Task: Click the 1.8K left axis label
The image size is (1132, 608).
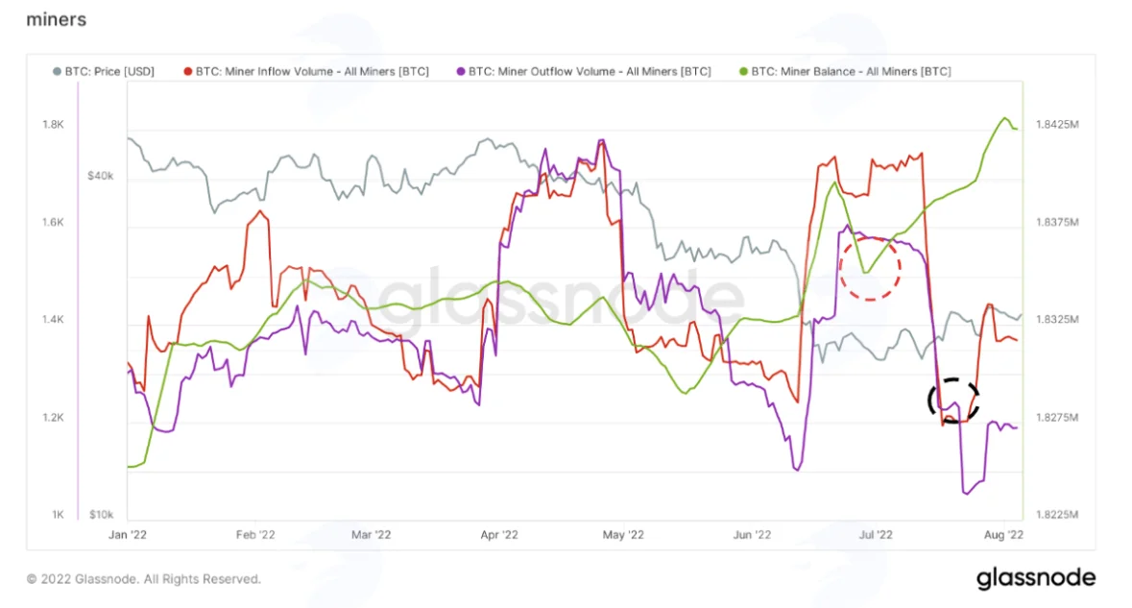Action: [x=54, y=124]
